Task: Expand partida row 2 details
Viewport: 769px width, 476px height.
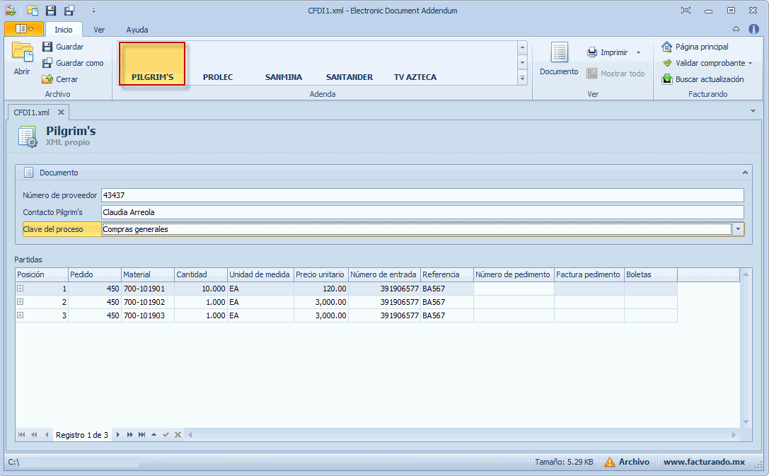Action: [20, 301]
